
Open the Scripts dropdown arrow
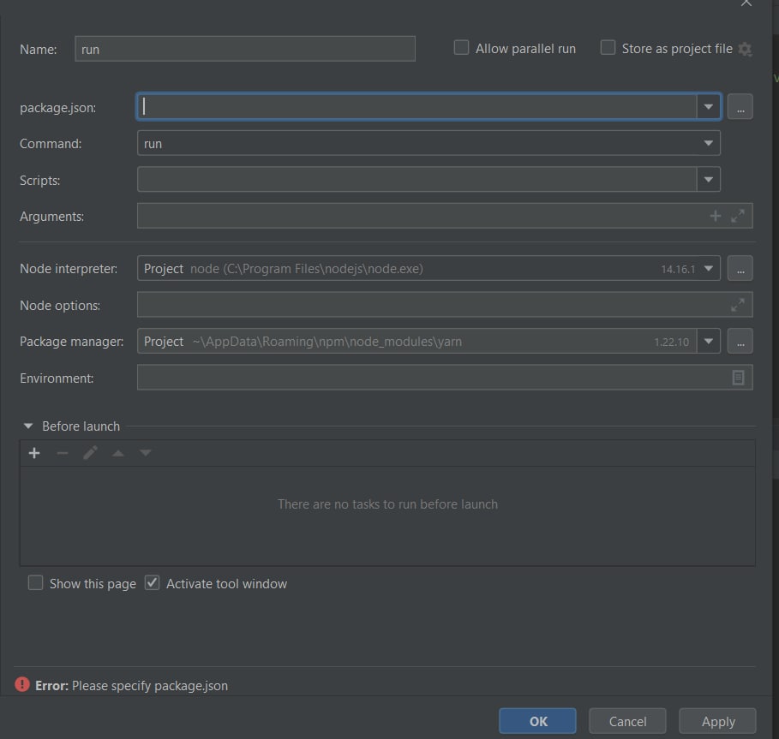709,180
